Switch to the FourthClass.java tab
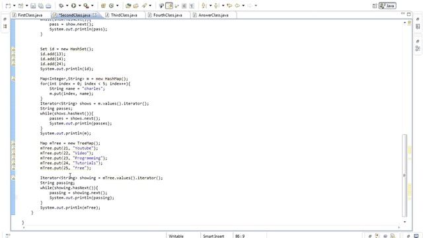The width and height of the screenshot is (423, 238). (167, 15)
